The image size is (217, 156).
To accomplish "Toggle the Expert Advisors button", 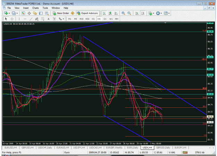I will click(x=87, y=13).
